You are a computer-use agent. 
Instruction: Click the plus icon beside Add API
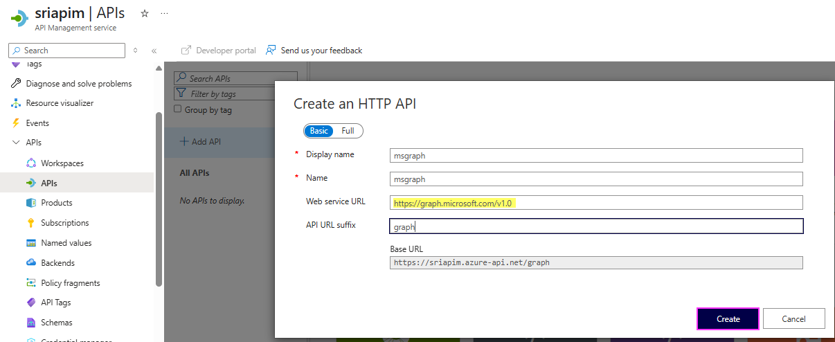point(184,141)
